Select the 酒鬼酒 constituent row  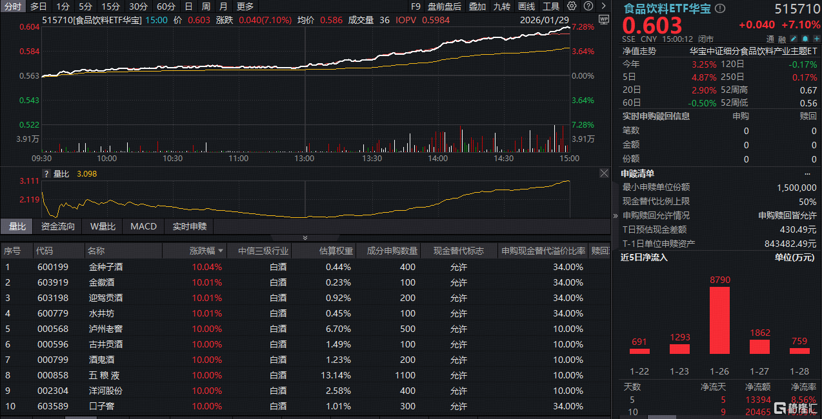[x=305, y=360]
